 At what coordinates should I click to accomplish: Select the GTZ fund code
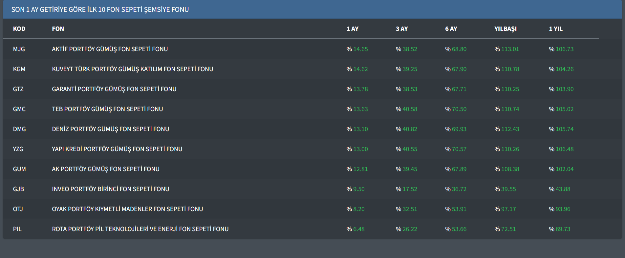click(x=18, y=89)
